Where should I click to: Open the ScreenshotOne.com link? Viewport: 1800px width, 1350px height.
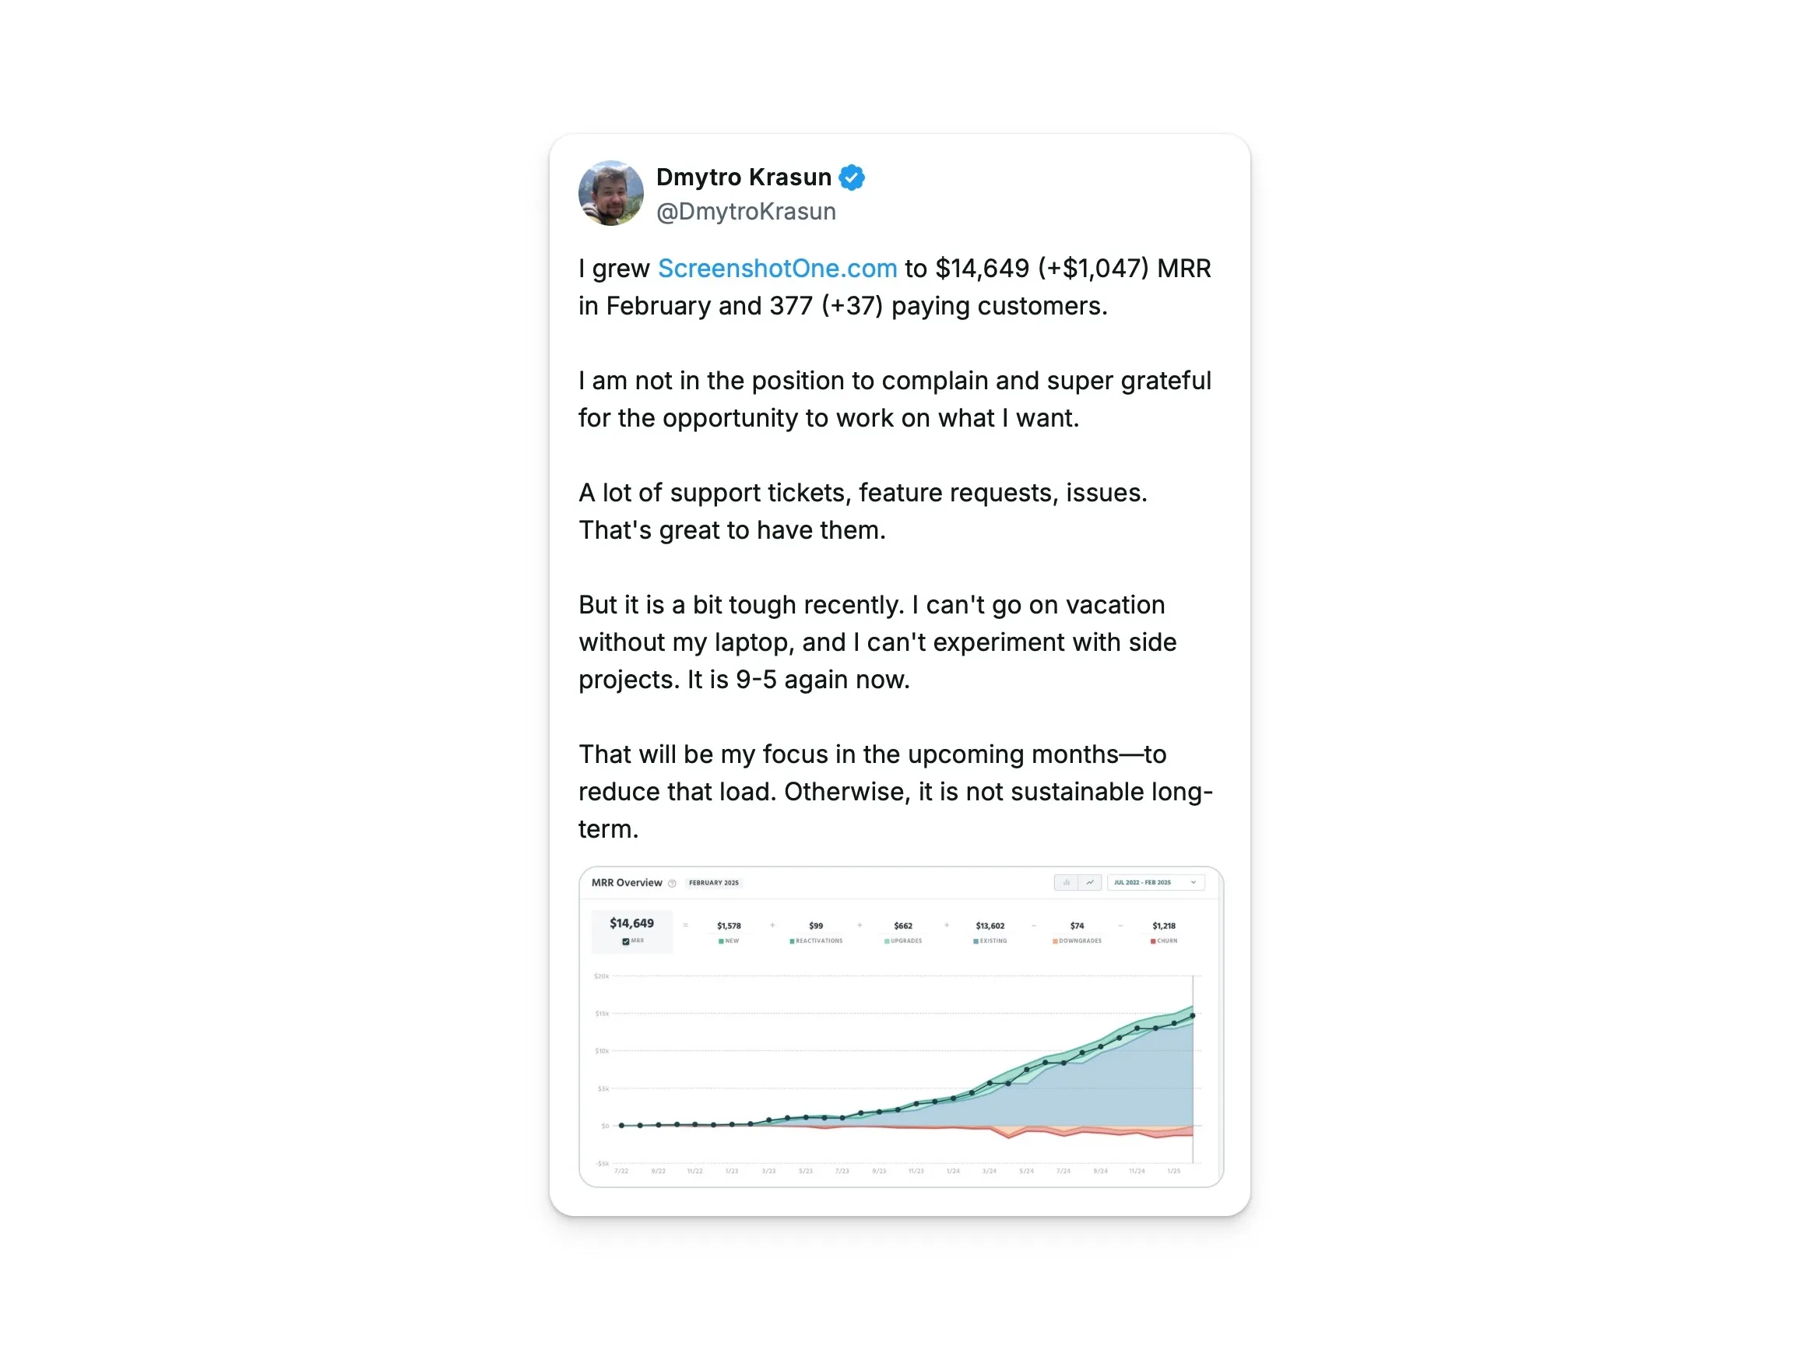coord(776,268)
